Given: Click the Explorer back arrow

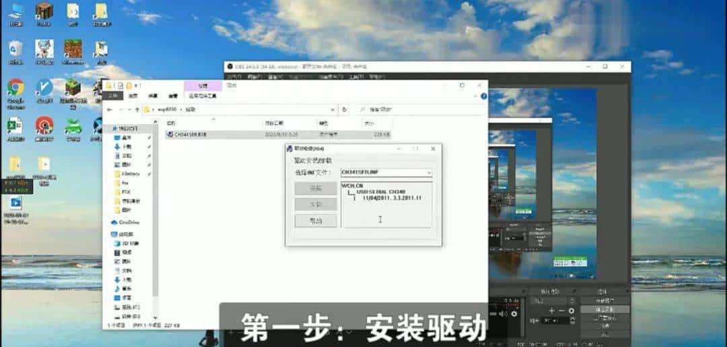Looking at the screenshot, I should 110,110.
